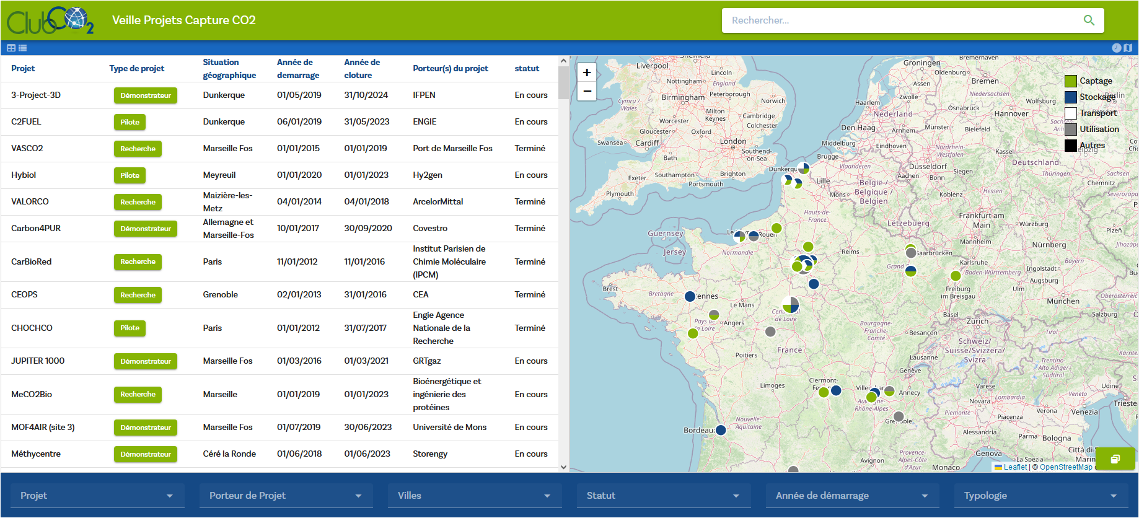This screenshot has height=518, width=1139.
Task: Click the Veille Projets Capture CO2 title
Action: click(184, 20)
